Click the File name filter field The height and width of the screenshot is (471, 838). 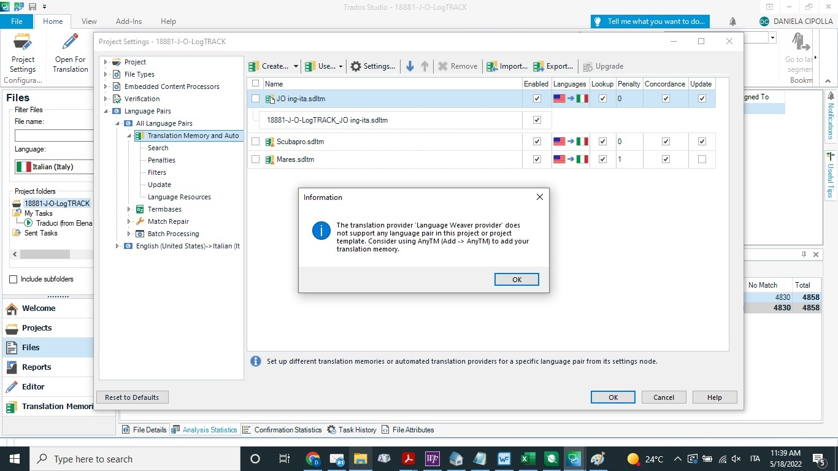(x=54, y=136)
